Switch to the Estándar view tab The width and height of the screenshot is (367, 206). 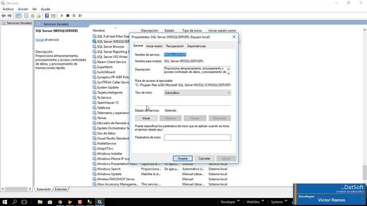[61, 189]
